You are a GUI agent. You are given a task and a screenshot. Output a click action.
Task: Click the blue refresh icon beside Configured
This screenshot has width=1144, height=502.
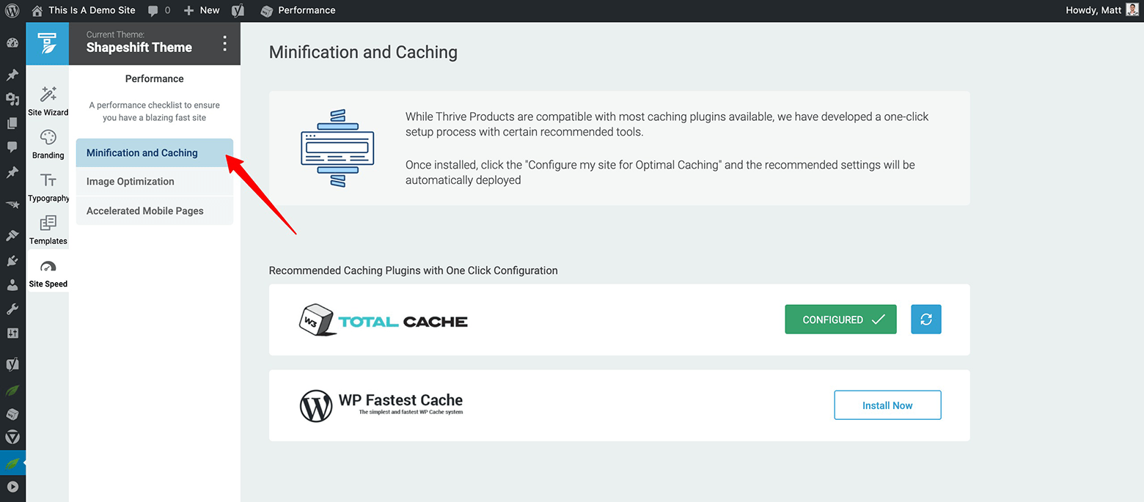[925, 320]
